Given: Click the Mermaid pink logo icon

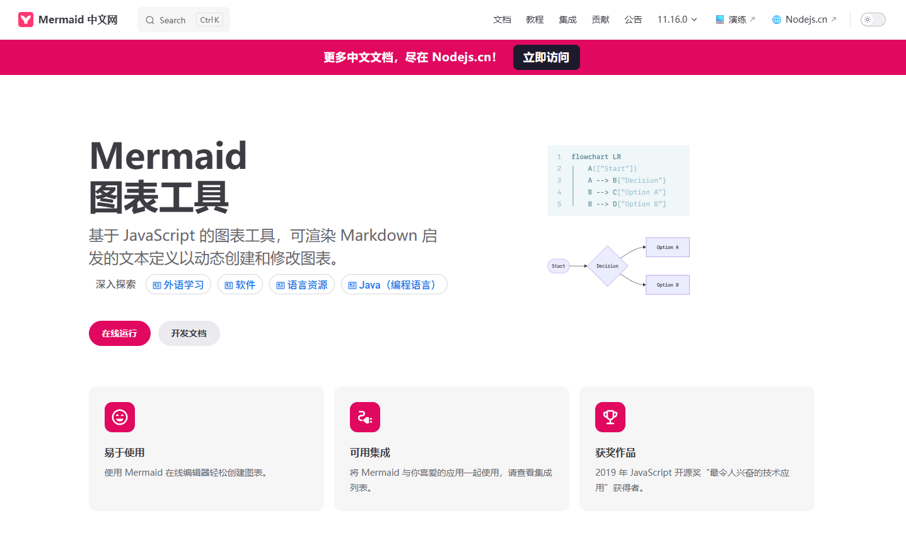Looking at the screenshot, I should [26, 20].
